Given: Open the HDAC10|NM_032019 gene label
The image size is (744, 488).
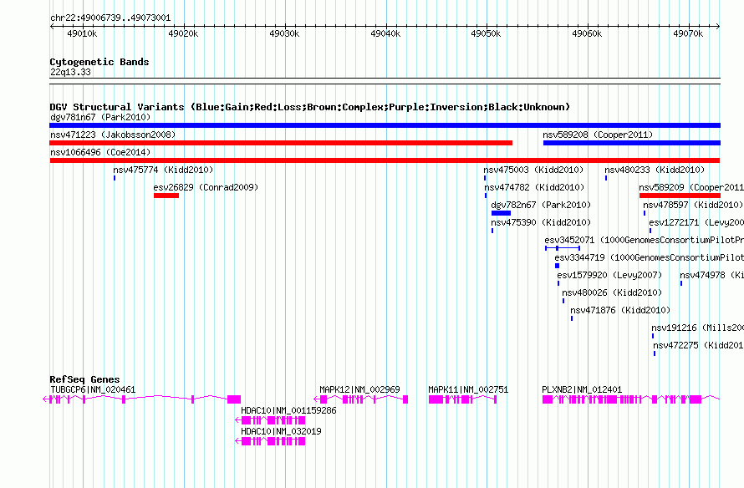Looking at the screenshot, I should click(x=281, y=431).
